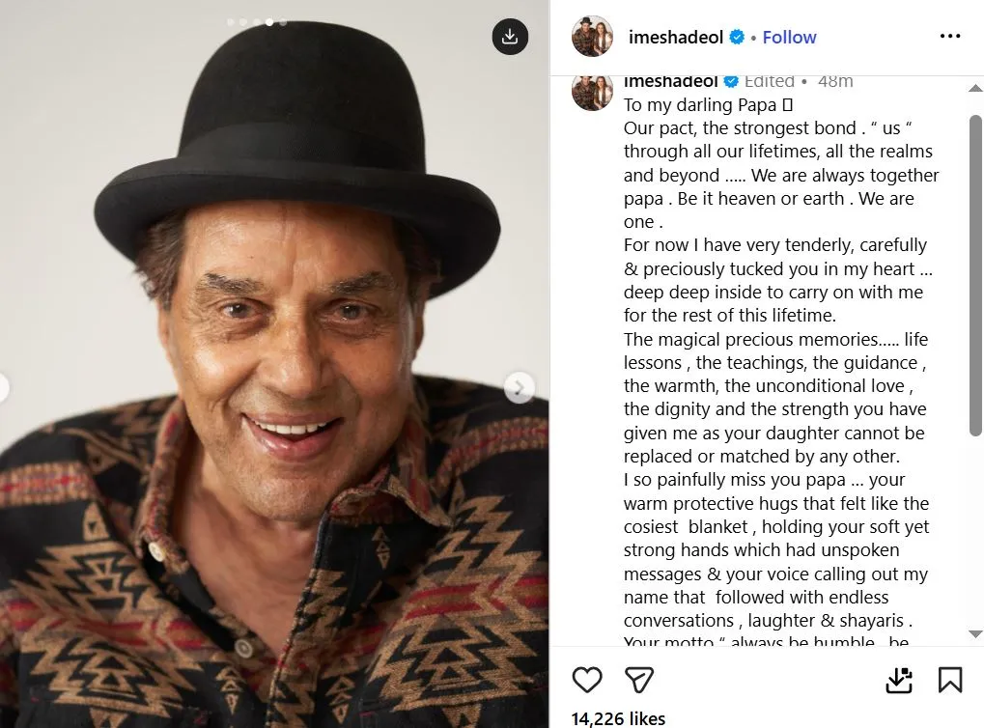Like the post with the heart icon
The height and width of the screenshot is (728, 984).
point(587,680)
